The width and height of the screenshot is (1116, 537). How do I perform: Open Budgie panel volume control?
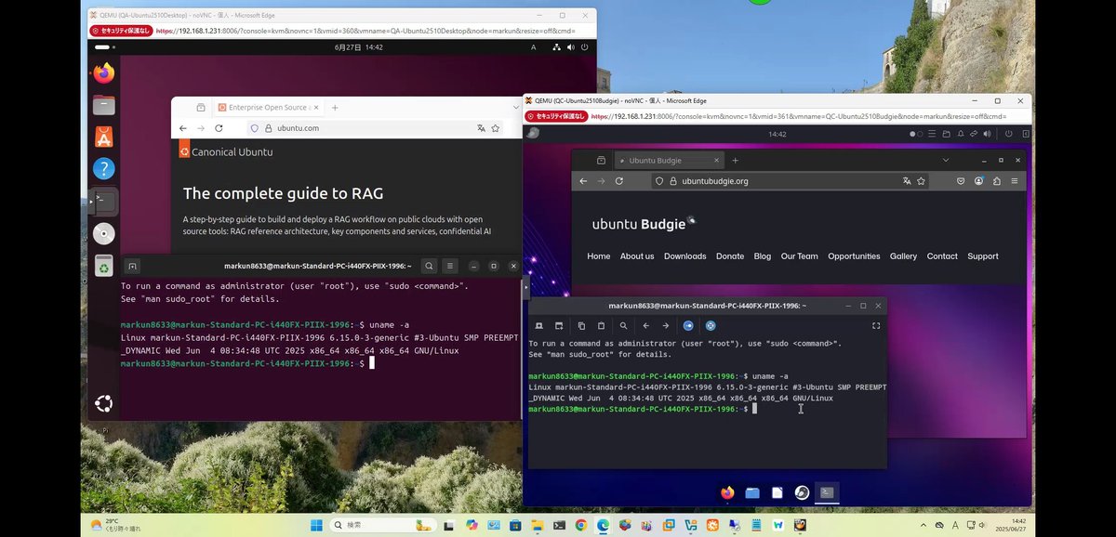click(x=987, y=134)
